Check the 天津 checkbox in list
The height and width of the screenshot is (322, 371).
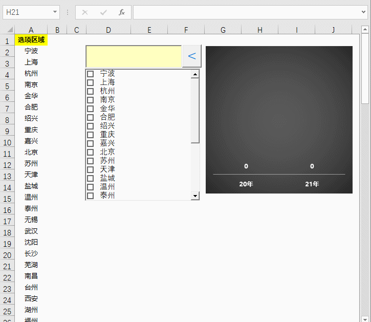coord(90,170)
